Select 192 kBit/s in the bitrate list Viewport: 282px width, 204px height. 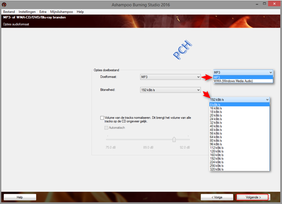(239, 159)
